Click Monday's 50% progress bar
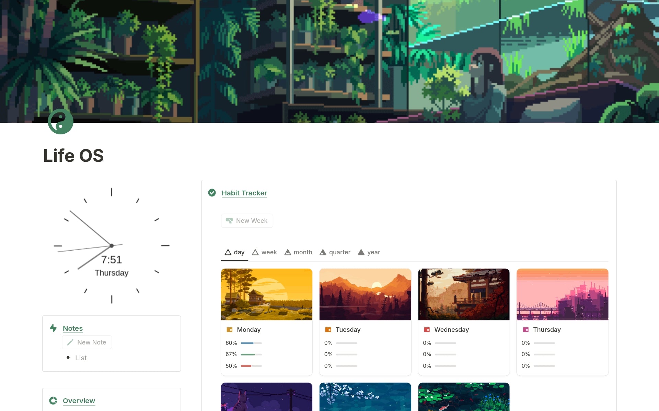Viewport: 659px width, 411px height. click(251, 366)
